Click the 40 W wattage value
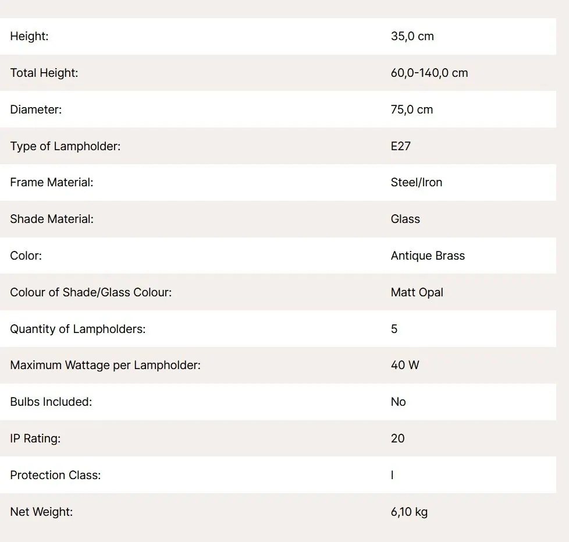 coord(405,365)
